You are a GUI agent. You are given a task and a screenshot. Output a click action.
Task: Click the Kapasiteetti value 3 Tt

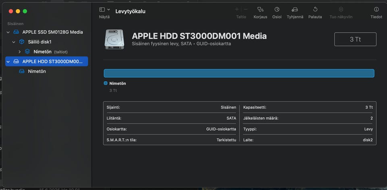coord(369,107)
